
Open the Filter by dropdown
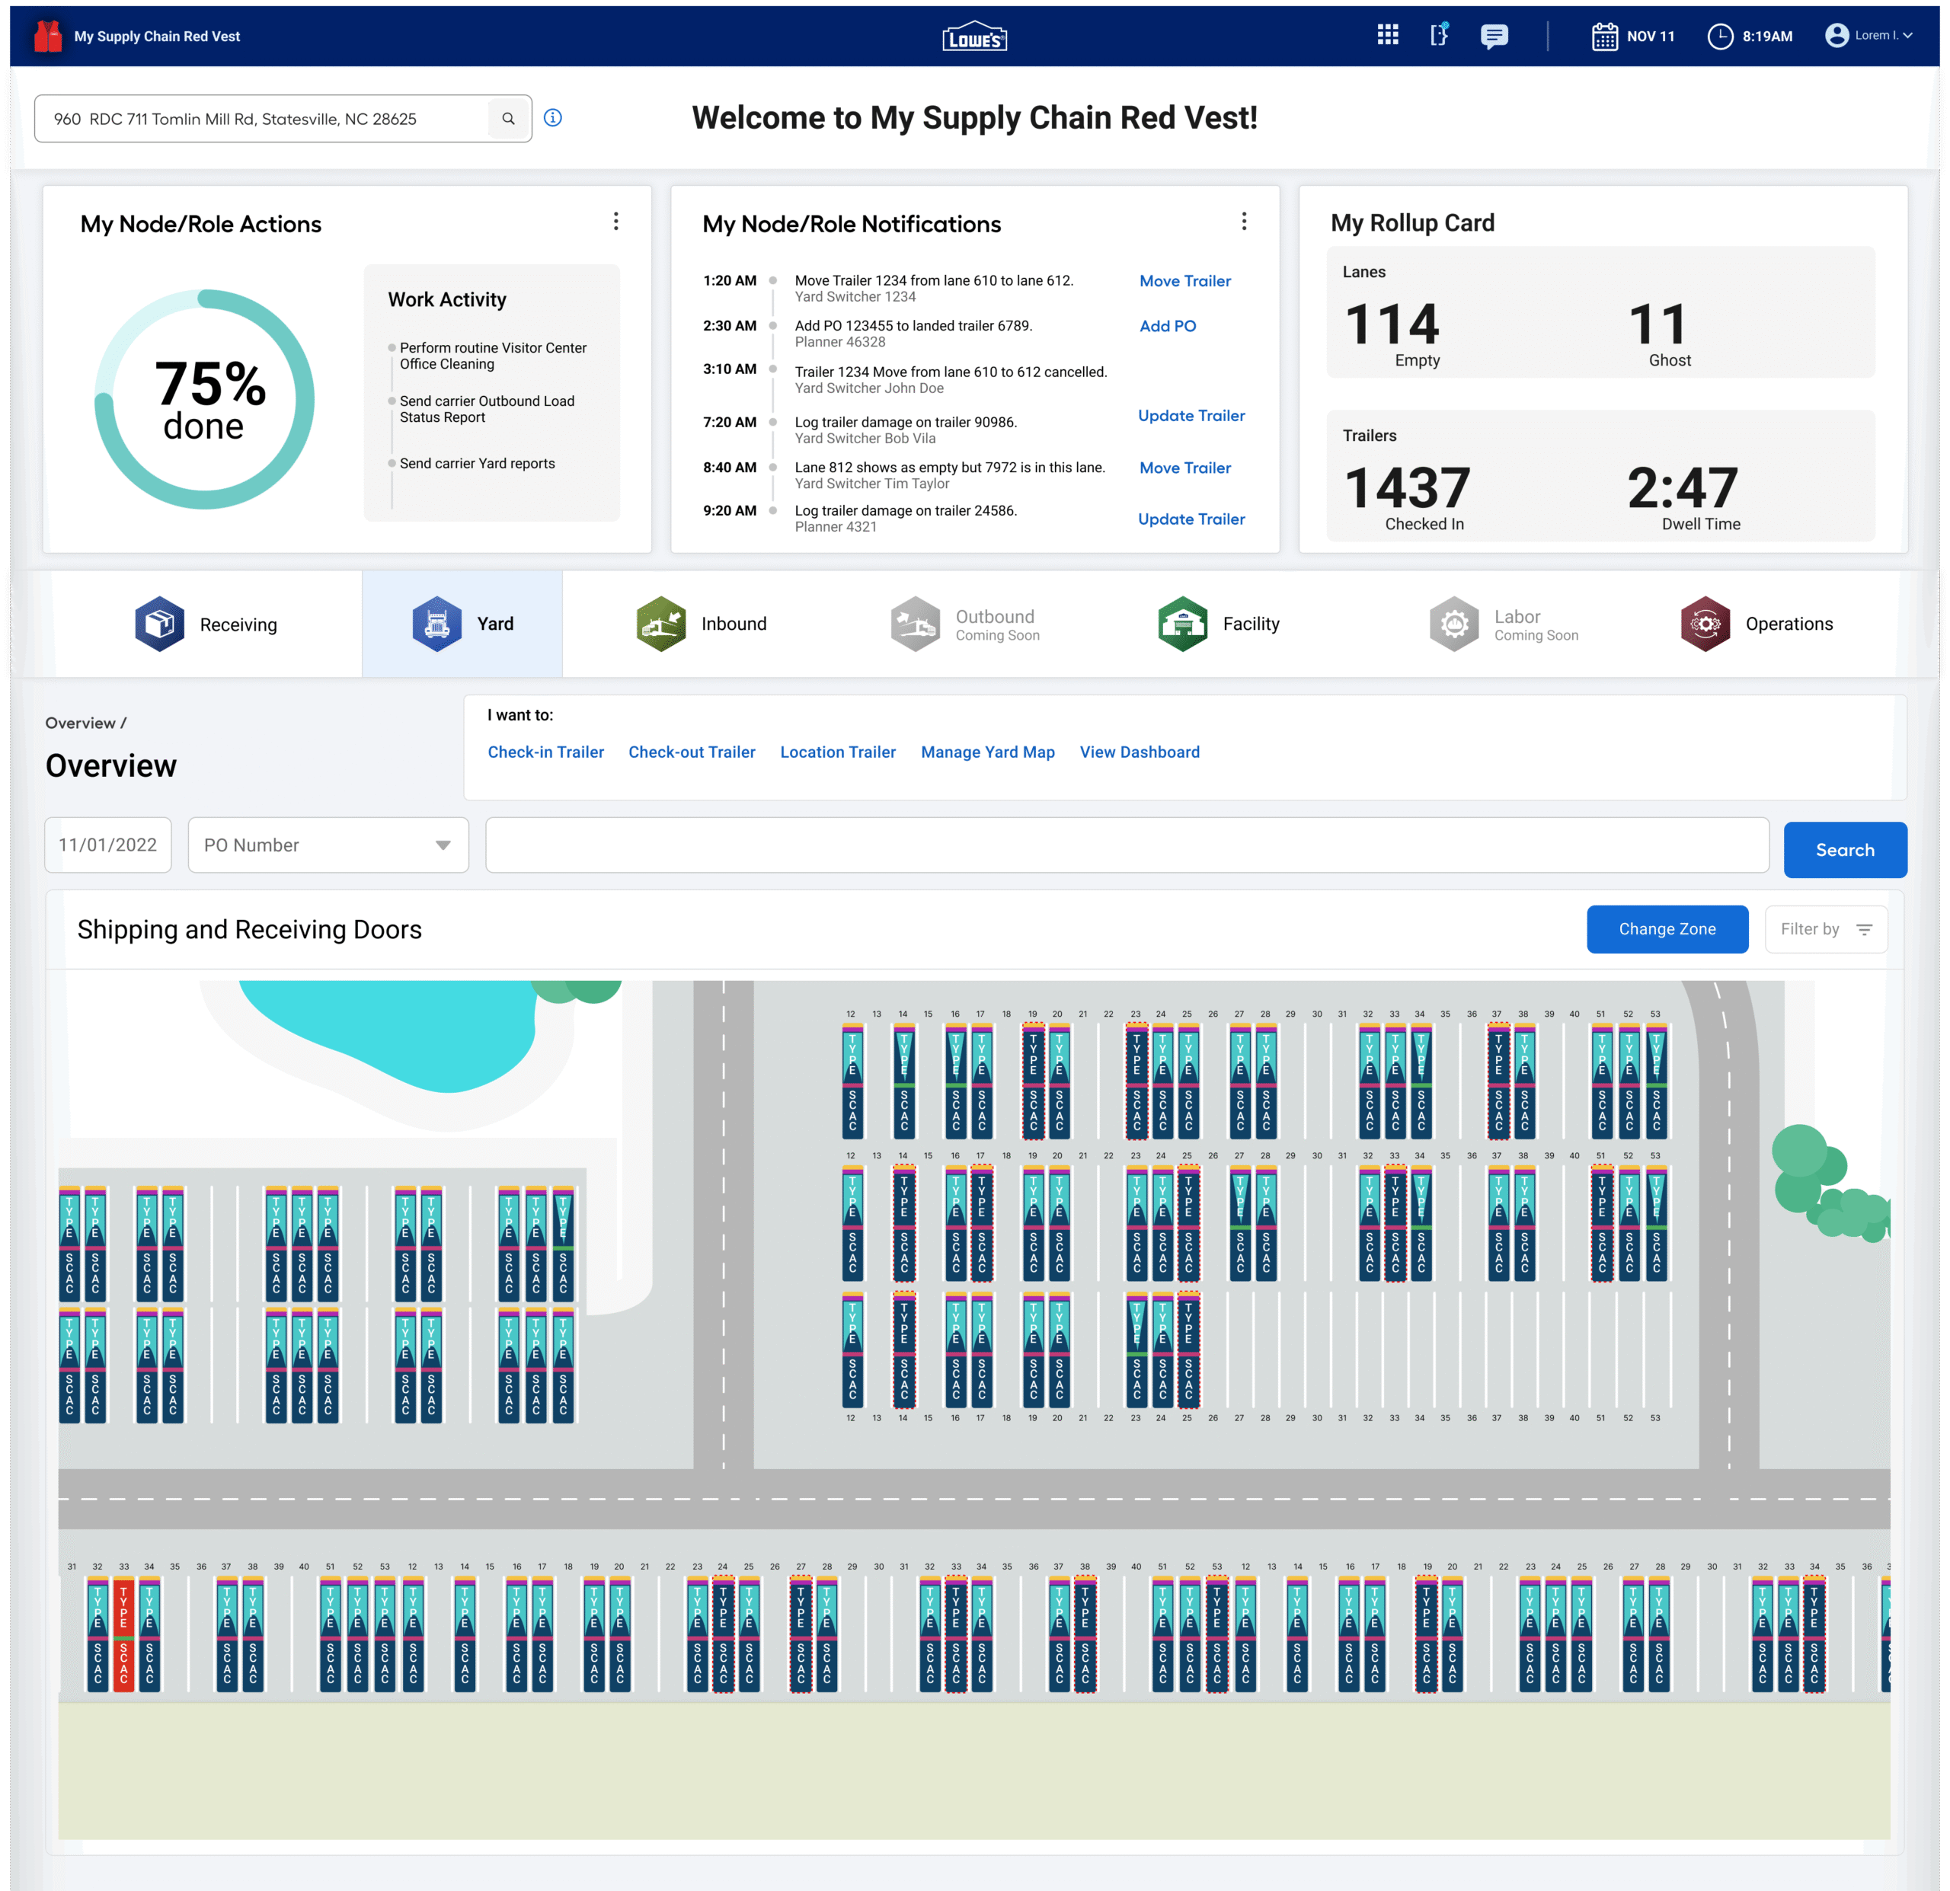point(1826,928)
